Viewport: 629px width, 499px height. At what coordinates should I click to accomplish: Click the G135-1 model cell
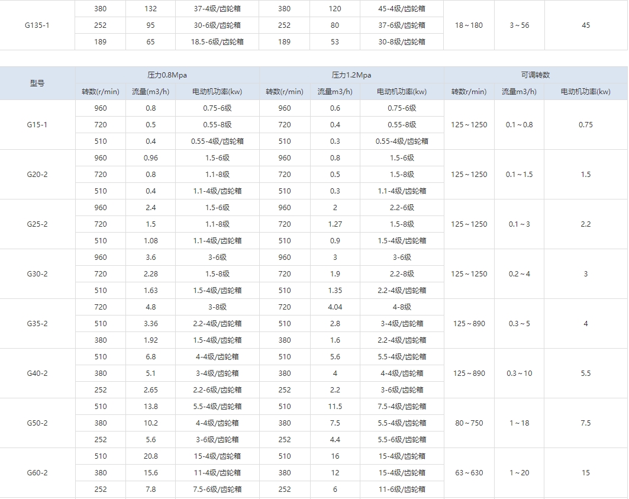[37, 25]
